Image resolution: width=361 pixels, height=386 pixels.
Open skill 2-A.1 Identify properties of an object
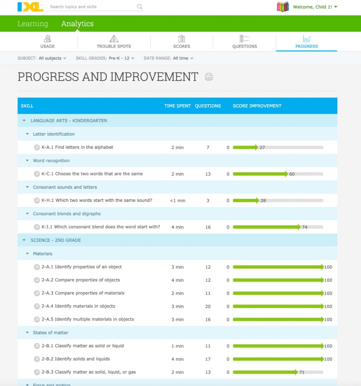82,267
